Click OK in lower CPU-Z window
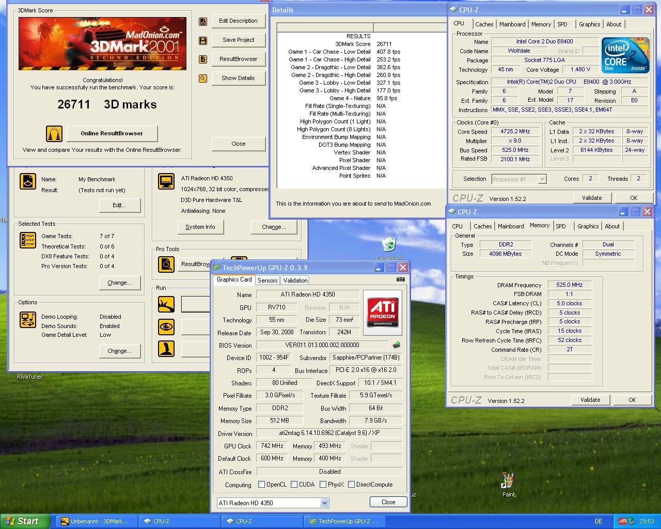Screen dimensions: 661x529 click(x=632, y=400)
